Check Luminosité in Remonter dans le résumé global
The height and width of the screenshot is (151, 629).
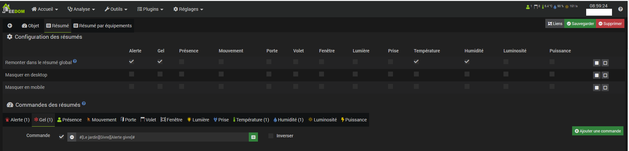(x=506, y=62)
